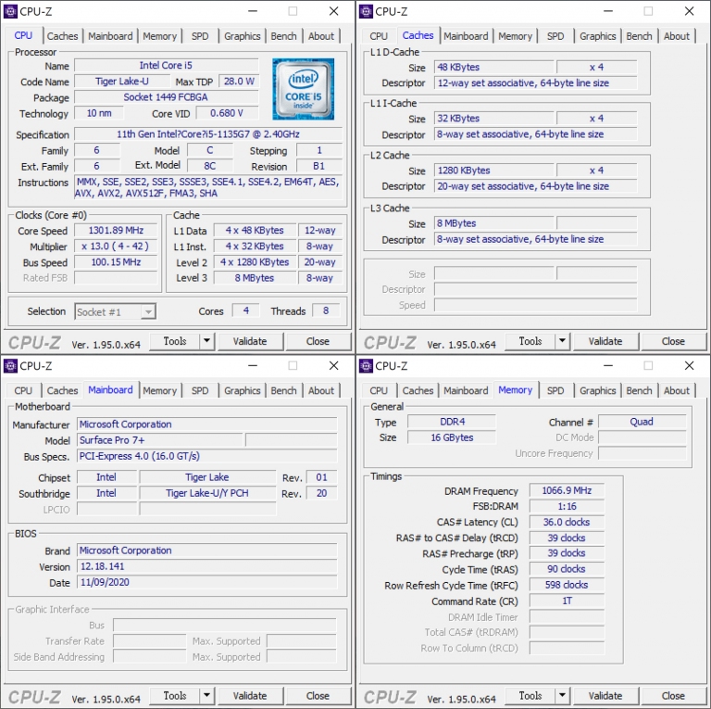Click L3 Cache size 8 MBytes field
Screen dimensions: 711x709
click(493, 223)
